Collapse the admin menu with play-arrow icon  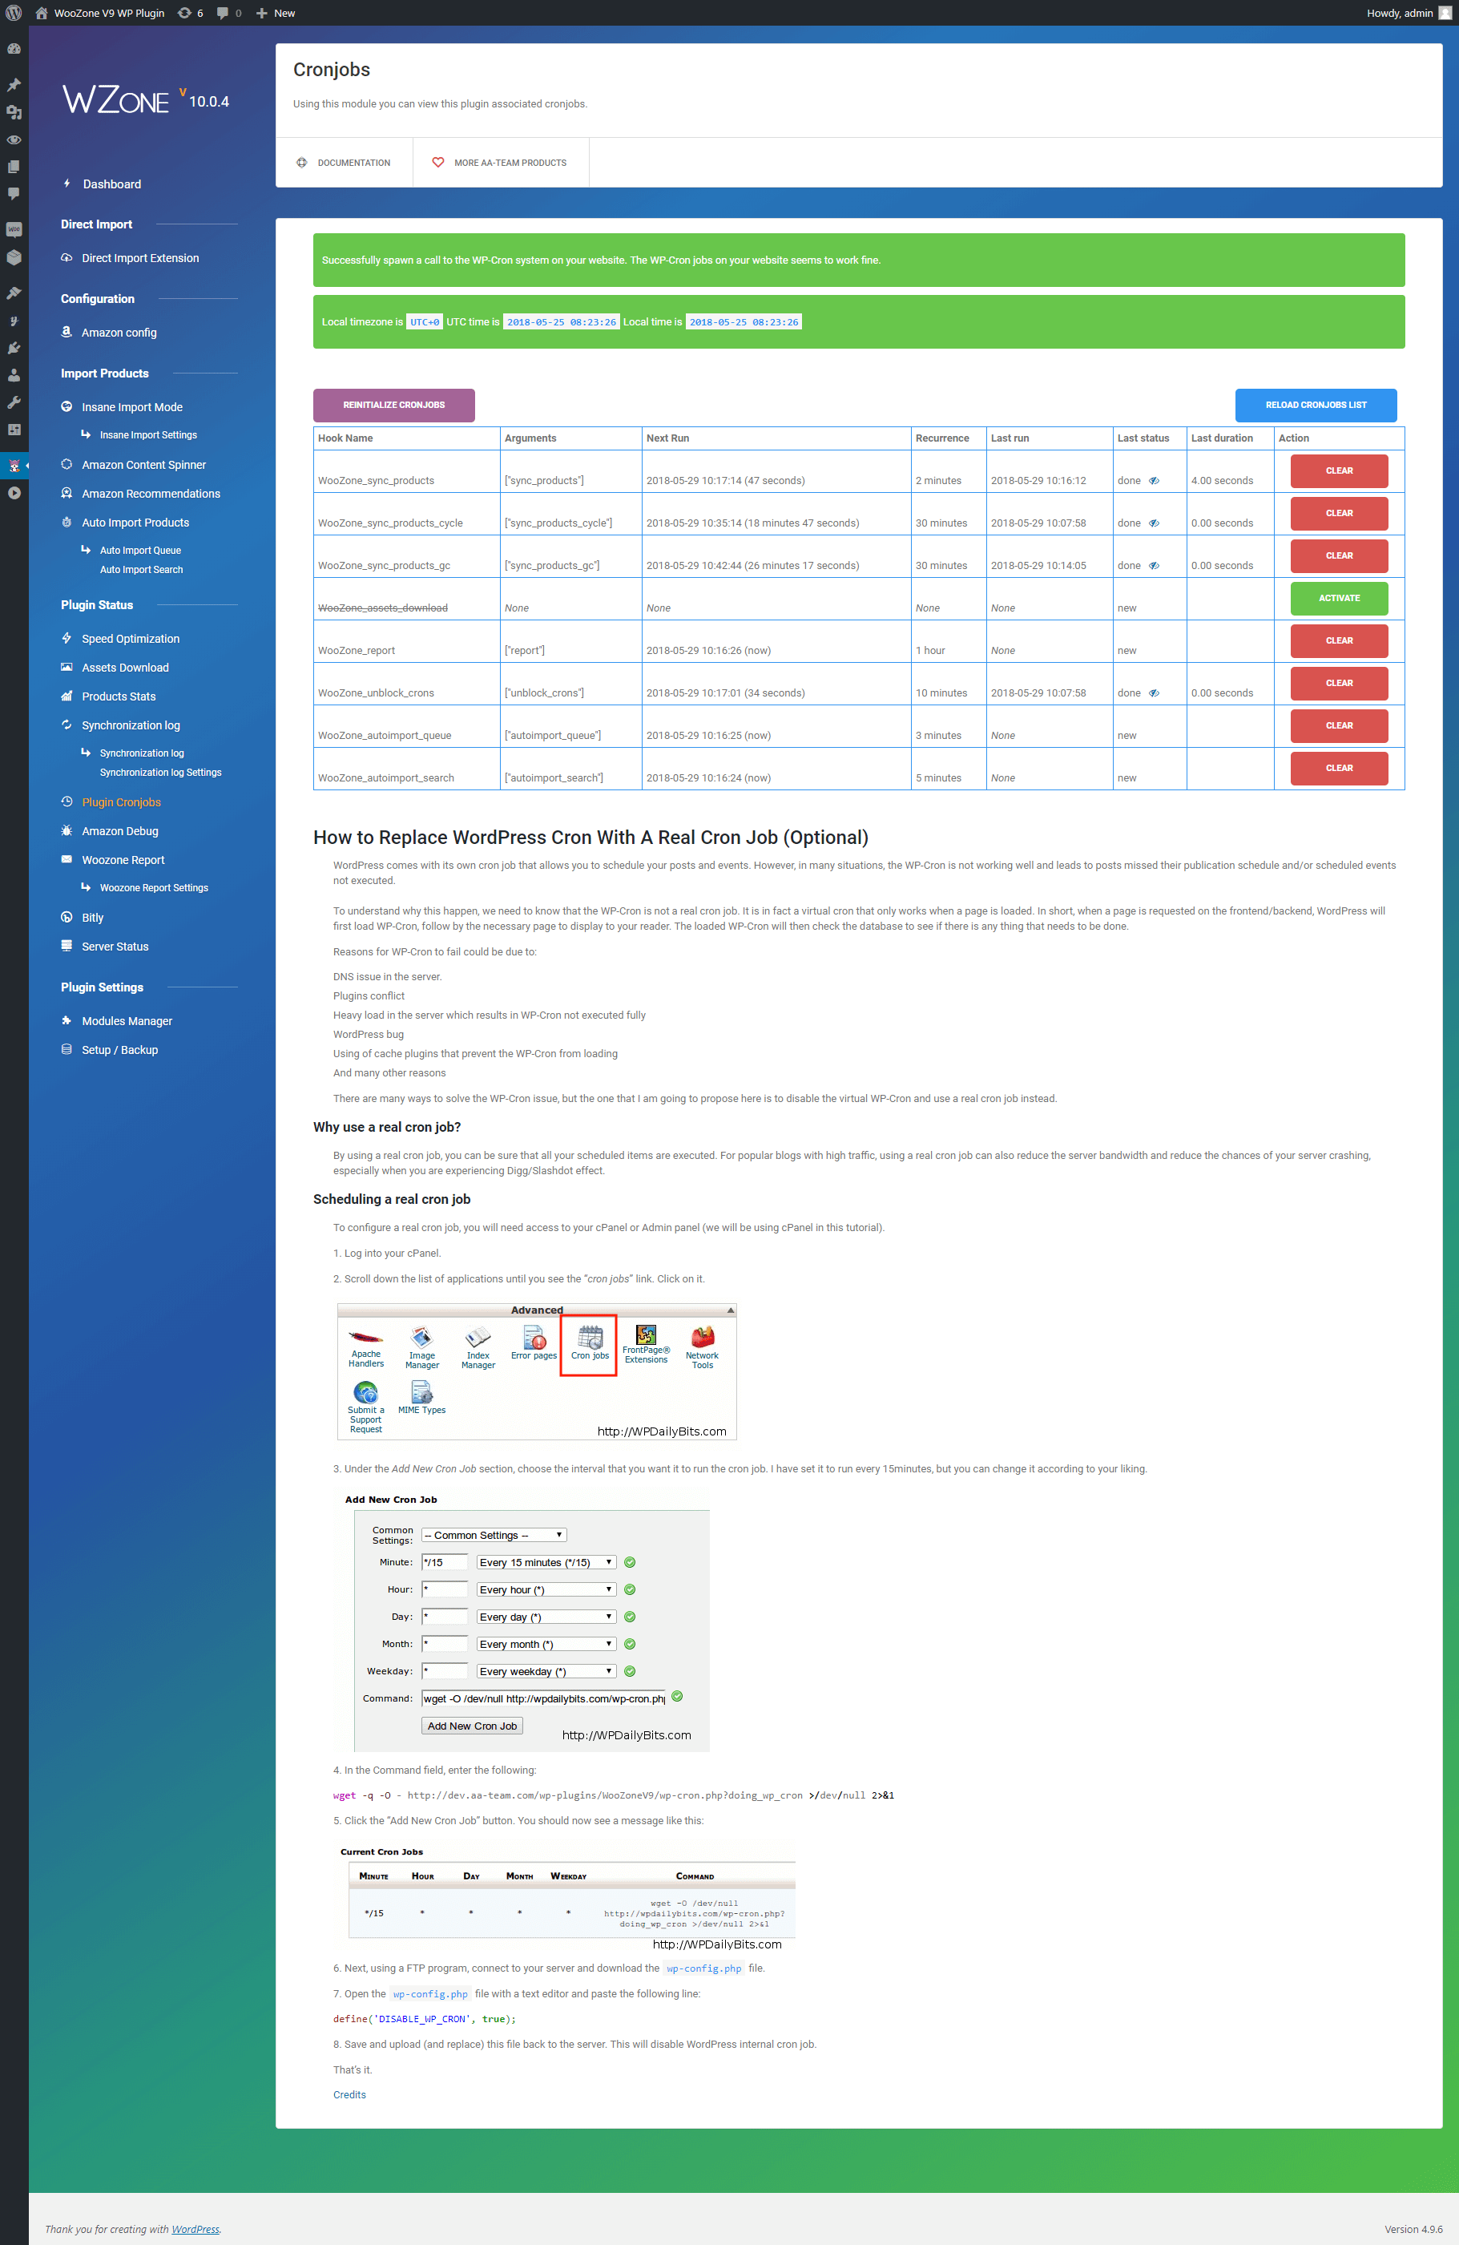coord(14,492)
